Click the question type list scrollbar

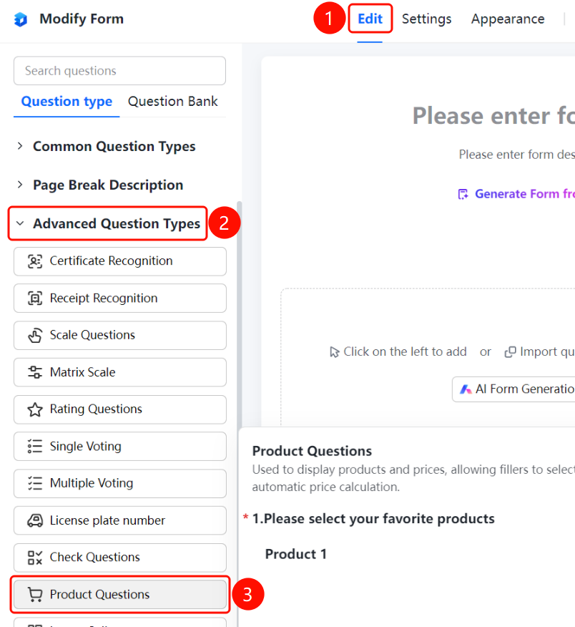tap(240, 316)
